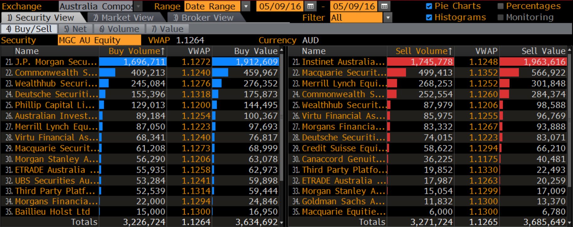Enable the Percentages checkbox
Viewport: 573px width, 227px height.
501,6
